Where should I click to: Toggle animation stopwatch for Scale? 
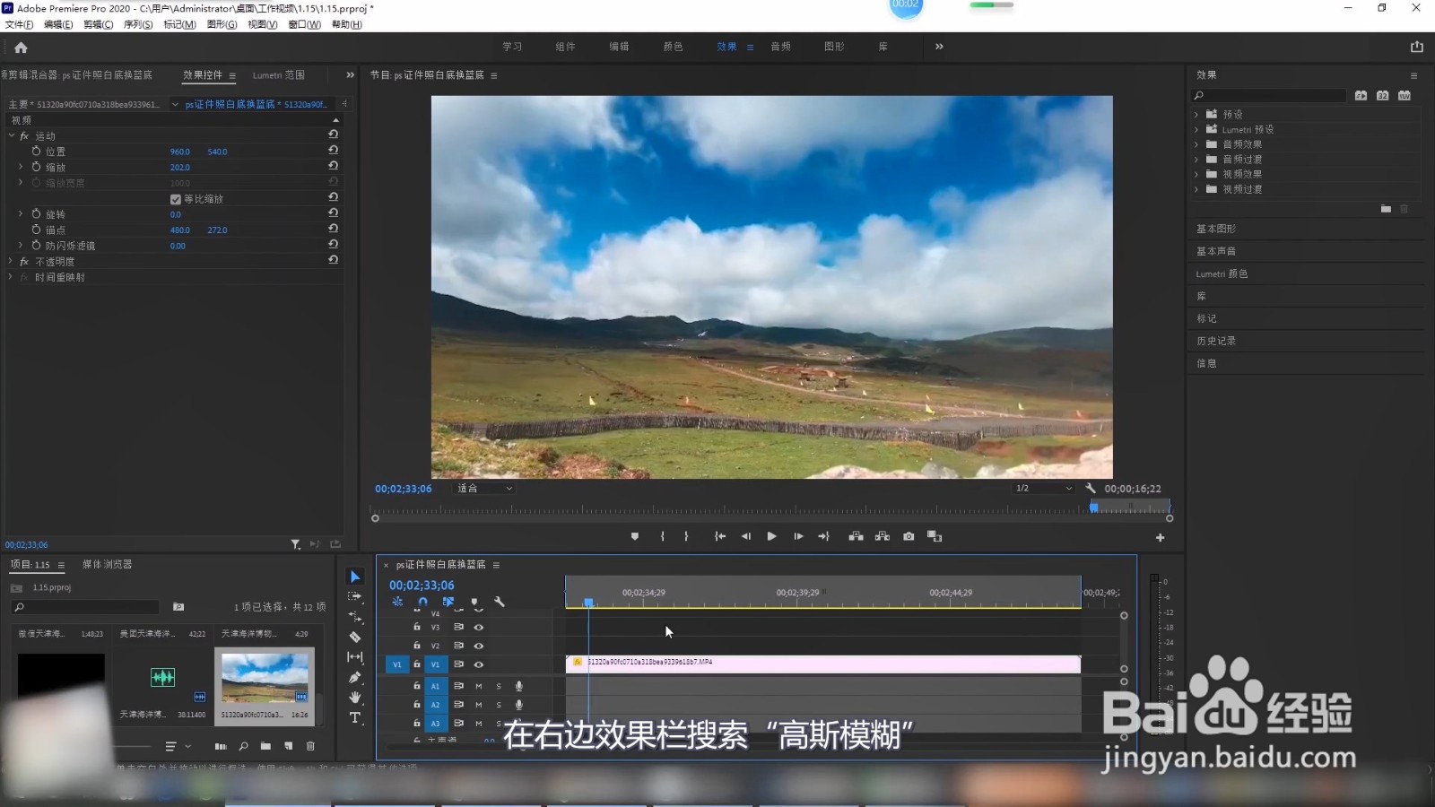[x=36, y=167]
